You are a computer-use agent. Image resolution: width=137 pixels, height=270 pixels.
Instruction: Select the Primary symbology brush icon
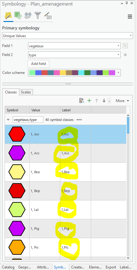click(x=8, y=16)
